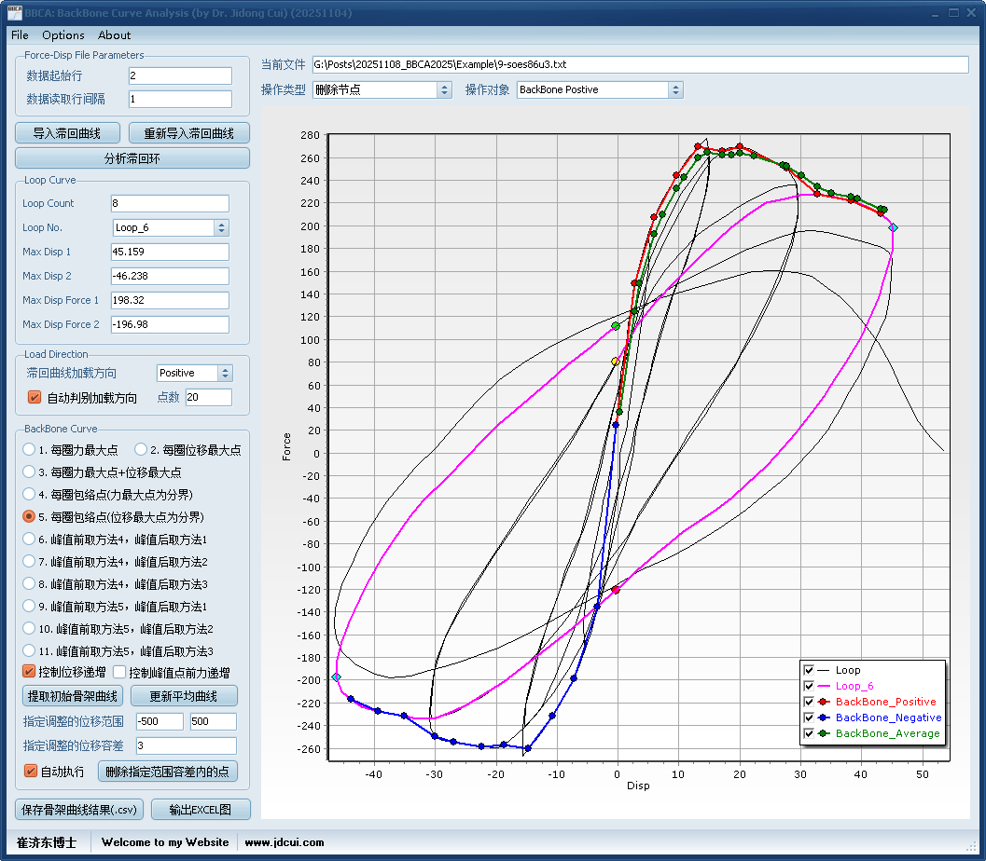Uncheck Loop visibility in chart legend
This screenshot has height=861, width=986.
(809, 670)
